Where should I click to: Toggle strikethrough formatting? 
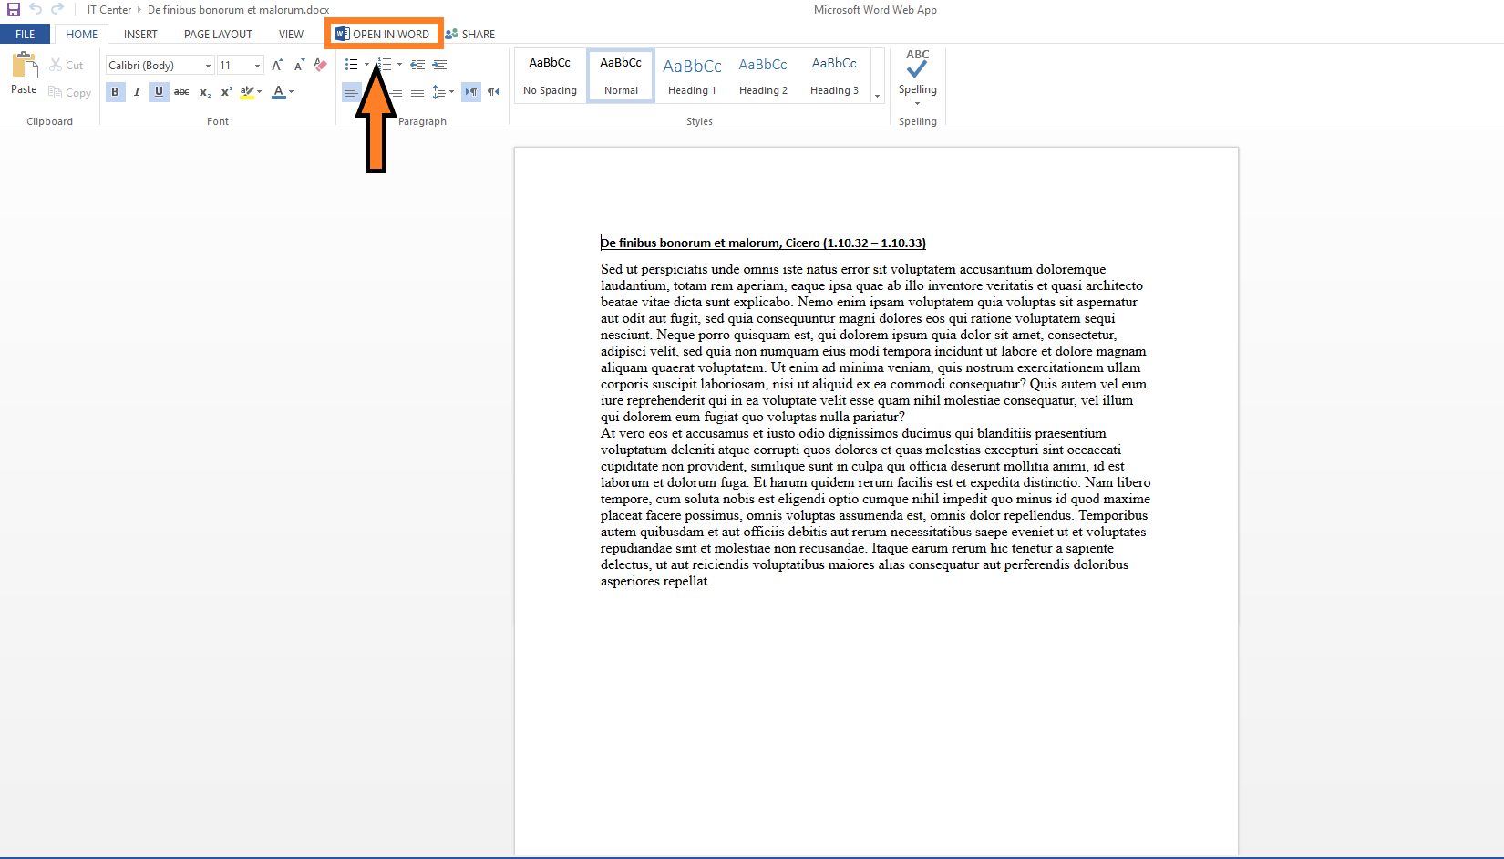click(x=181, y=92)
